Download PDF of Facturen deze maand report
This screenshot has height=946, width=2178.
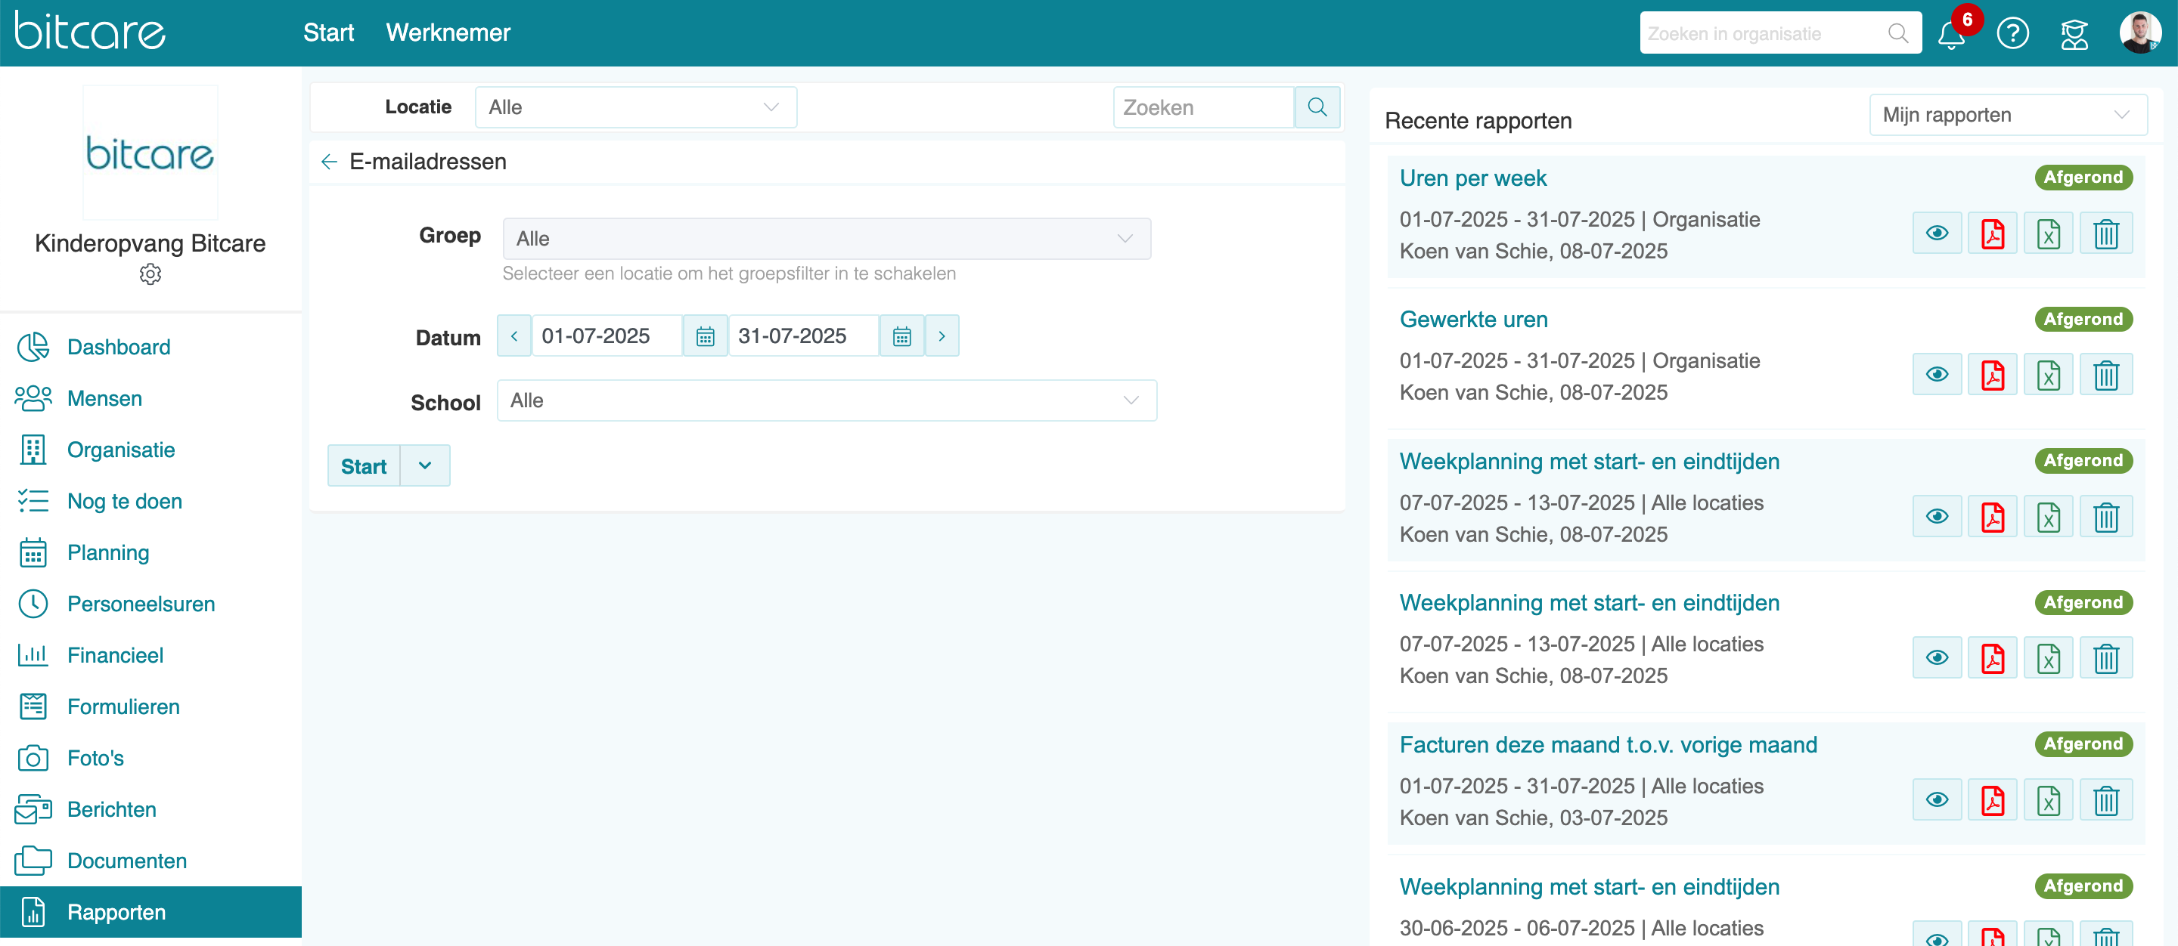[1993, 800]
